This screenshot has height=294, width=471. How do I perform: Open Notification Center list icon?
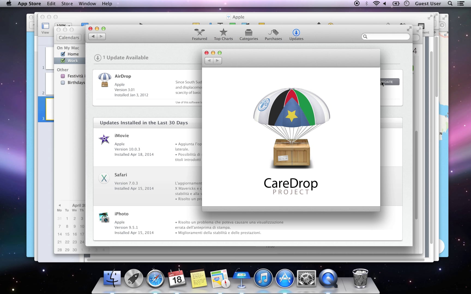461,4
